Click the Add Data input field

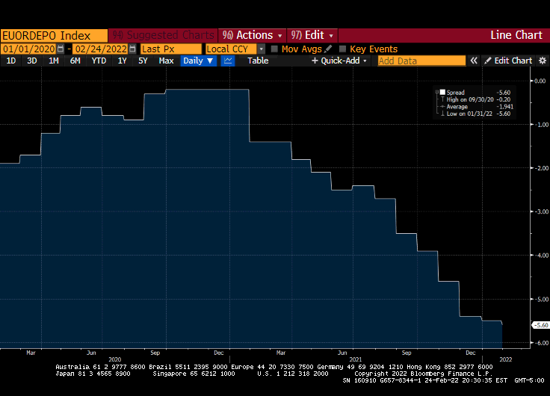click(421, 61)
